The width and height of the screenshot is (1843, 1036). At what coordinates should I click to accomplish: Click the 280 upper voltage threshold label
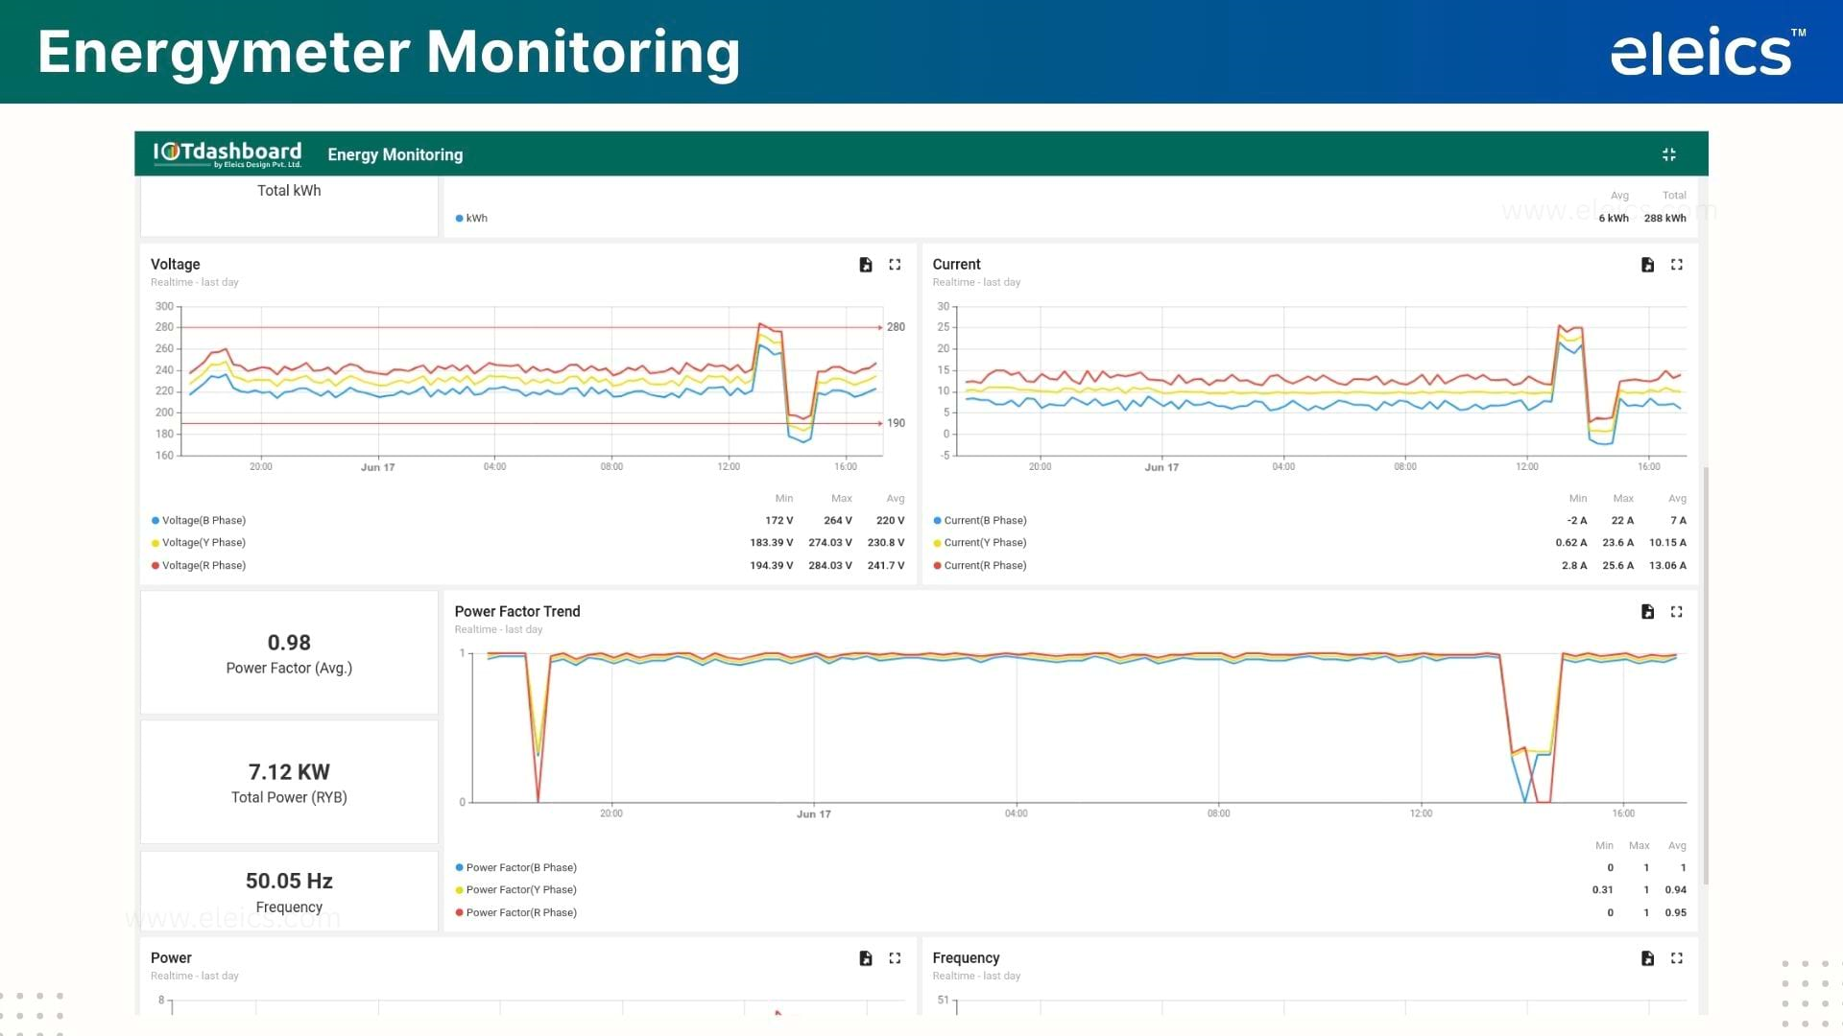896,327
